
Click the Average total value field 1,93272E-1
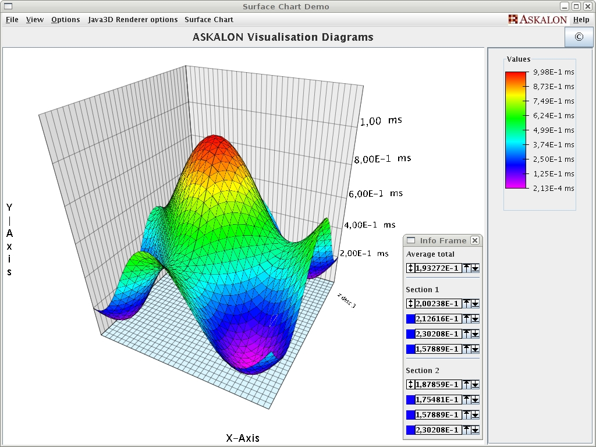pos(437,268)
